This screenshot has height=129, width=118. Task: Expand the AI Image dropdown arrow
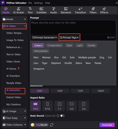point(25,111)
